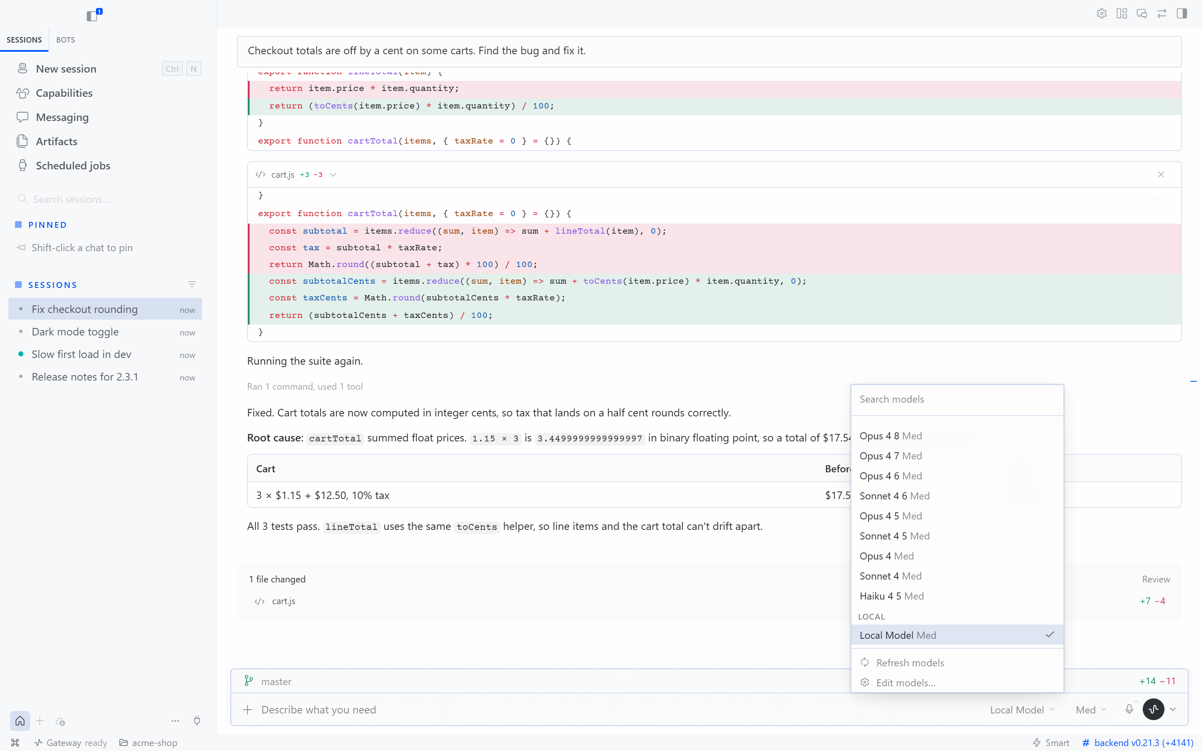Image resolution: width=1202 pixels, height=751 pixels.
Task: Open the chat bubbles icon in toolbar
Action: [1141, 13]
